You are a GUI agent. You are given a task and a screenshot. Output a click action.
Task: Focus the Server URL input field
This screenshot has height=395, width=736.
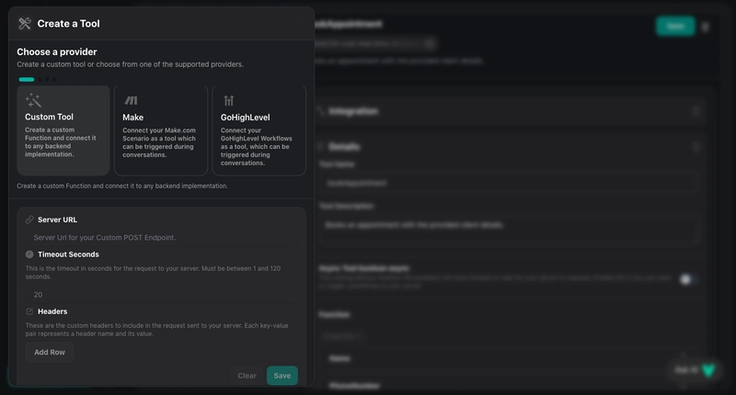click(161, 237)
